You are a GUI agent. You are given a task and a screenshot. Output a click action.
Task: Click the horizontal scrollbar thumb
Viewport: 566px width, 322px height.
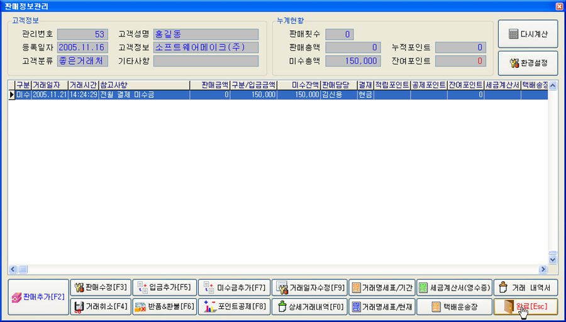tap(23, 269)
